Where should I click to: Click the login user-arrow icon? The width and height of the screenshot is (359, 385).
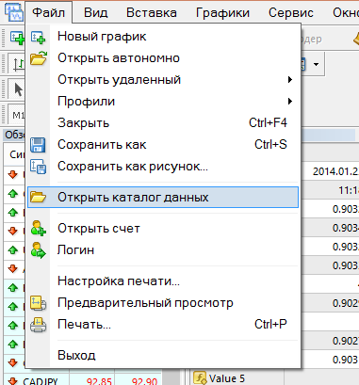coord(39,250)
